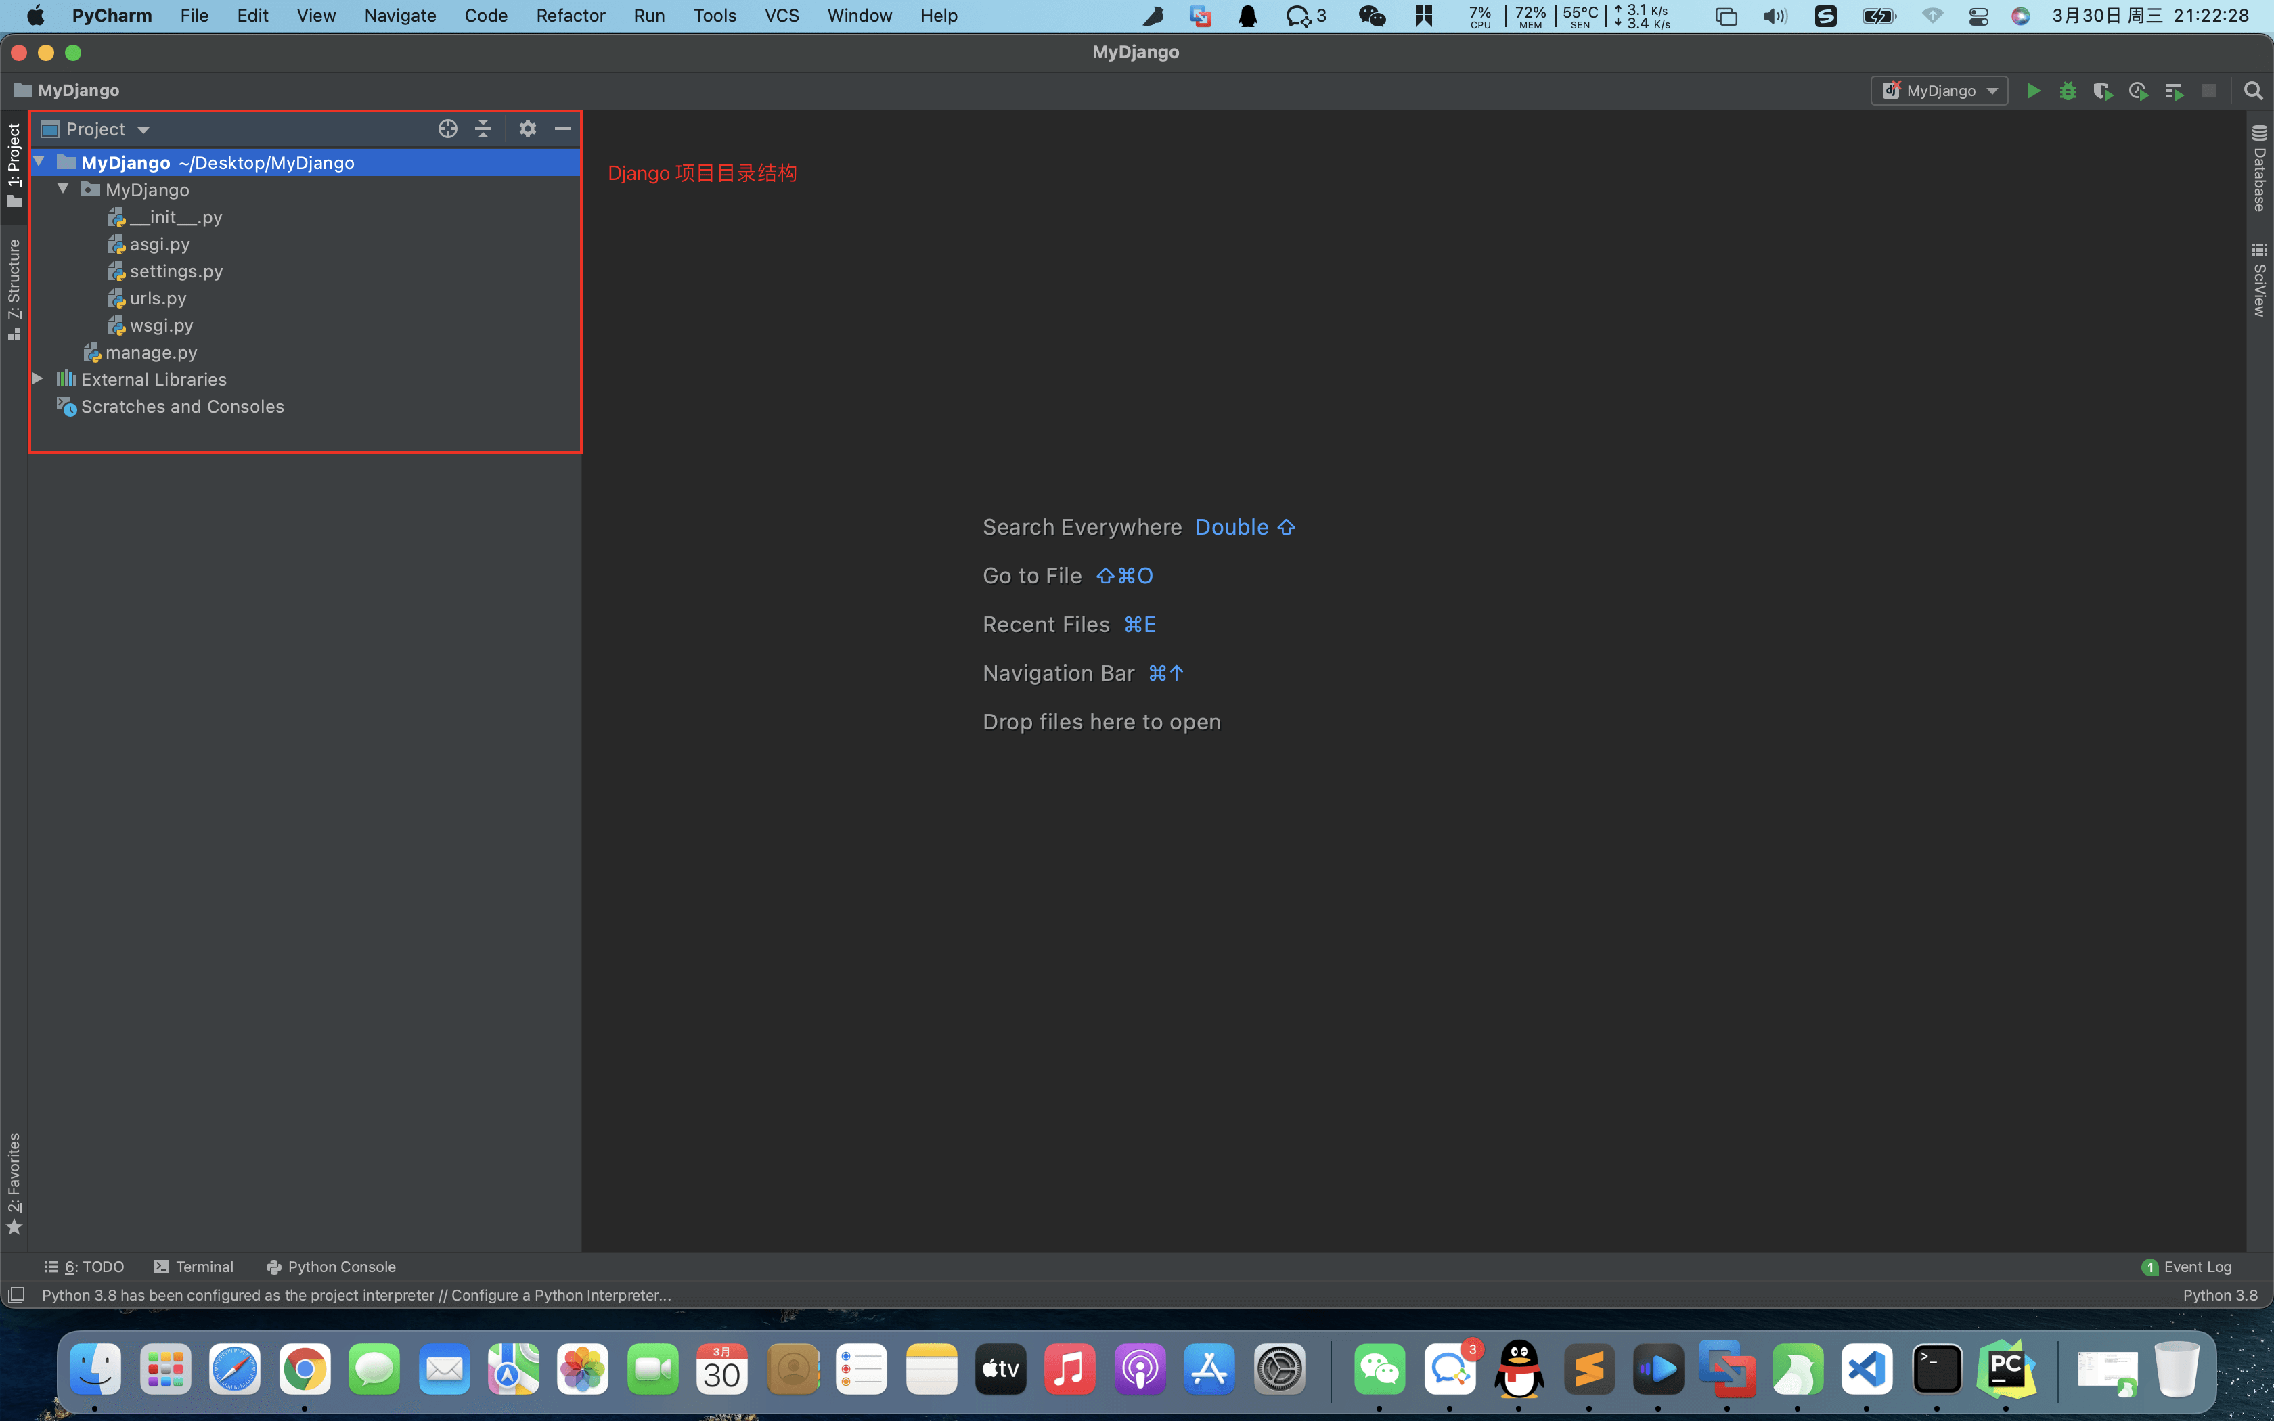Screen dimensions: 2274x1421
Task: Open Project panel gear settings
Action: tap(527, 129)
